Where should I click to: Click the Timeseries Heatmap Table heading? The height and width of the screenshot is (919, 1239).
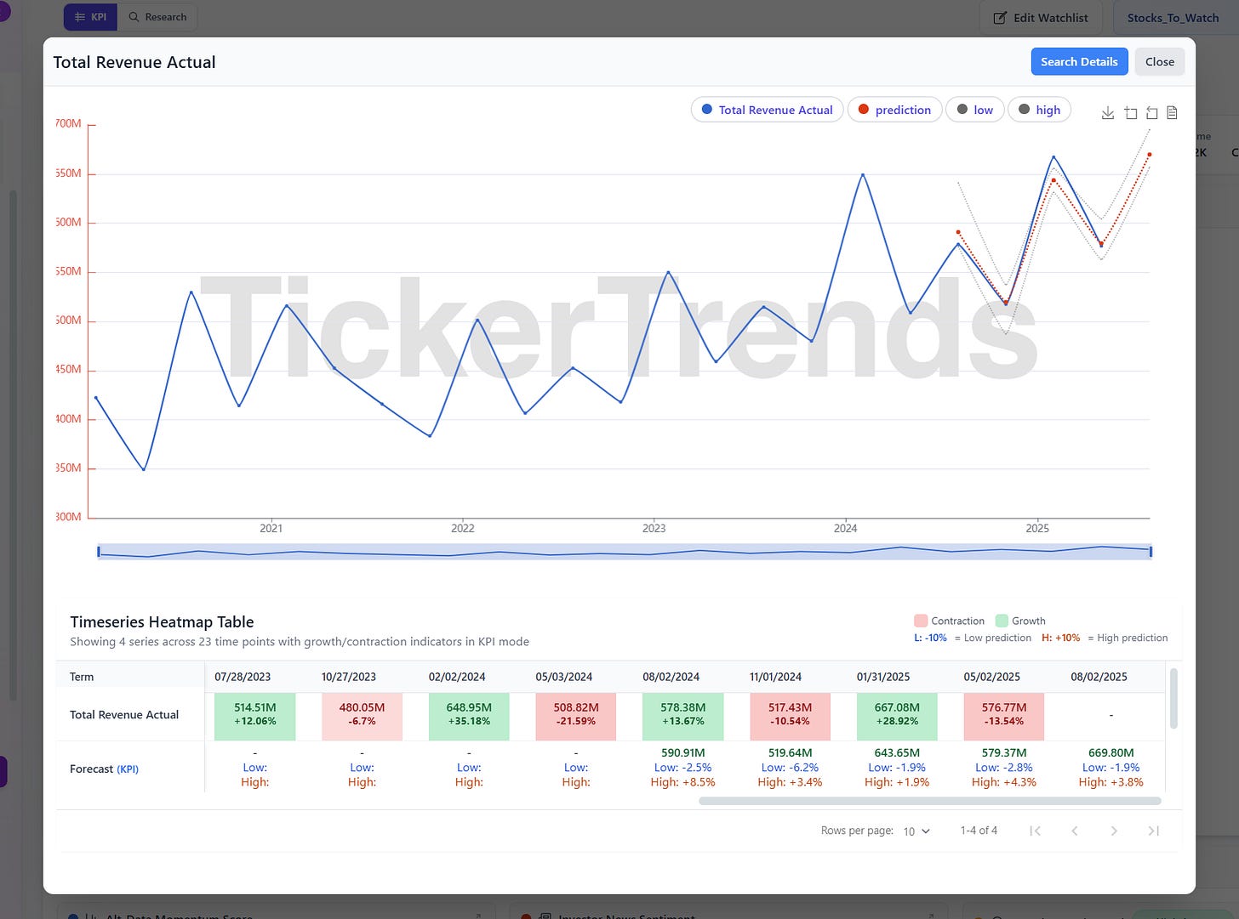click(162, 622)
